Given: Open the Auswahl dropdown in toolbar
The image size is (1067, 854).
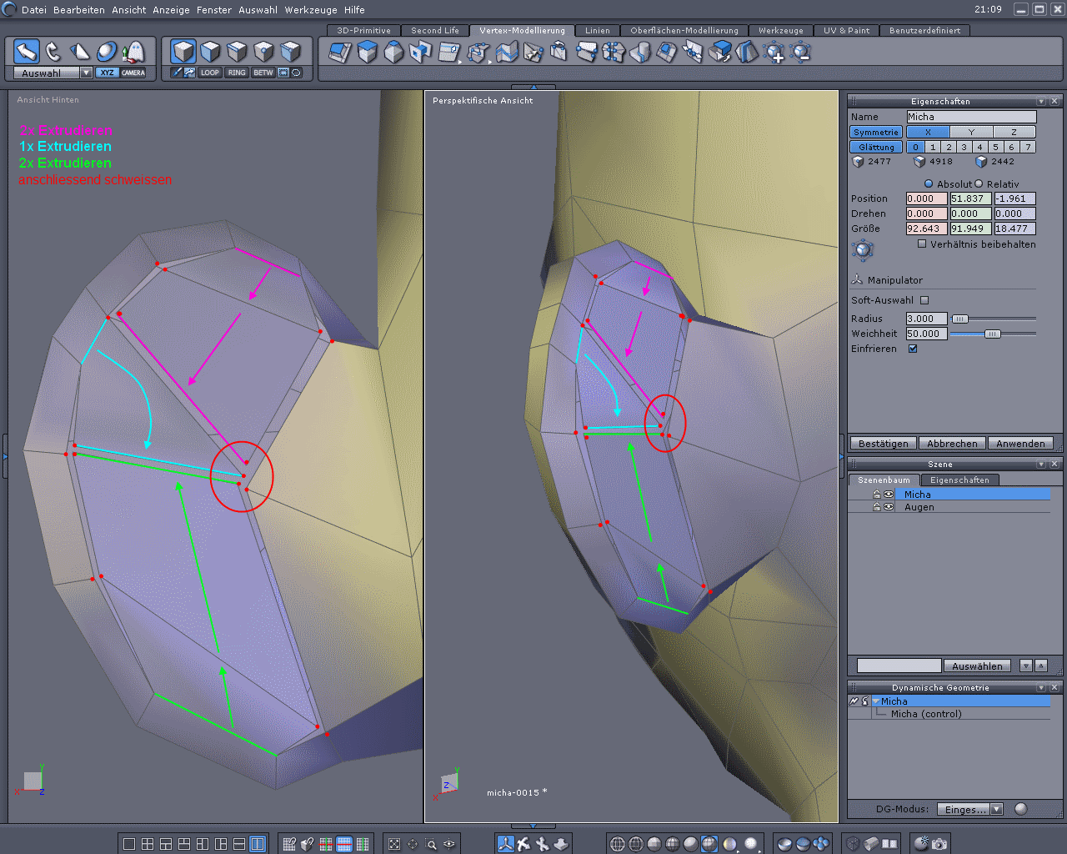Looking at the screenshot, I should (86, 73).
